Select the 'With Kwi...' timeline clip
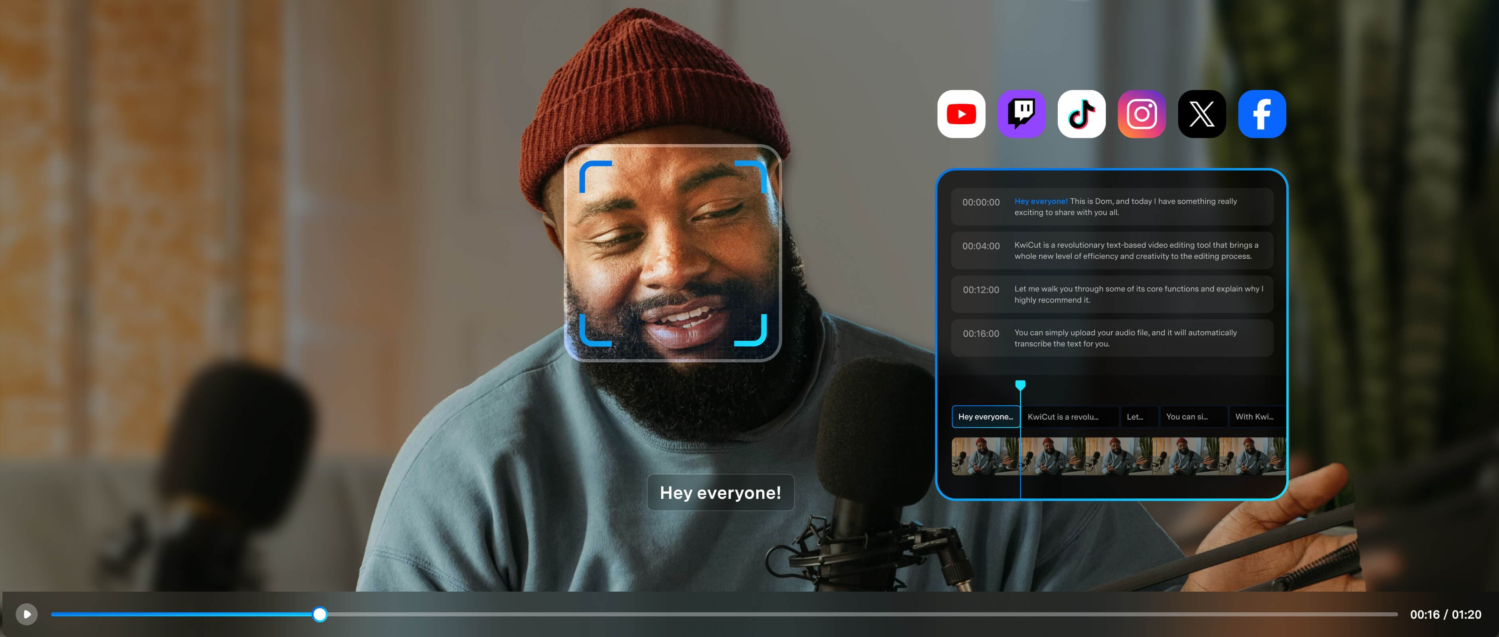The height and width of the screenshot is (637, 1499). (x=1257, y=416)
